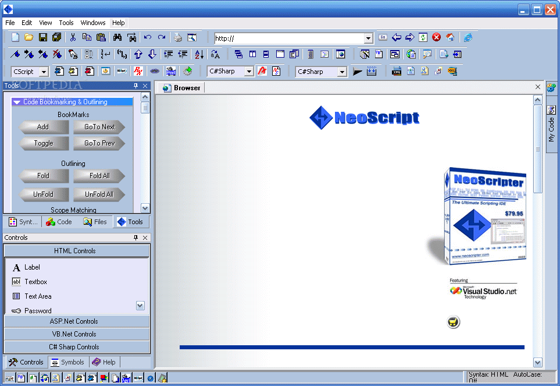Print with the printer icon
This screenshot has width=560, height=386.
tap(178, 37)
